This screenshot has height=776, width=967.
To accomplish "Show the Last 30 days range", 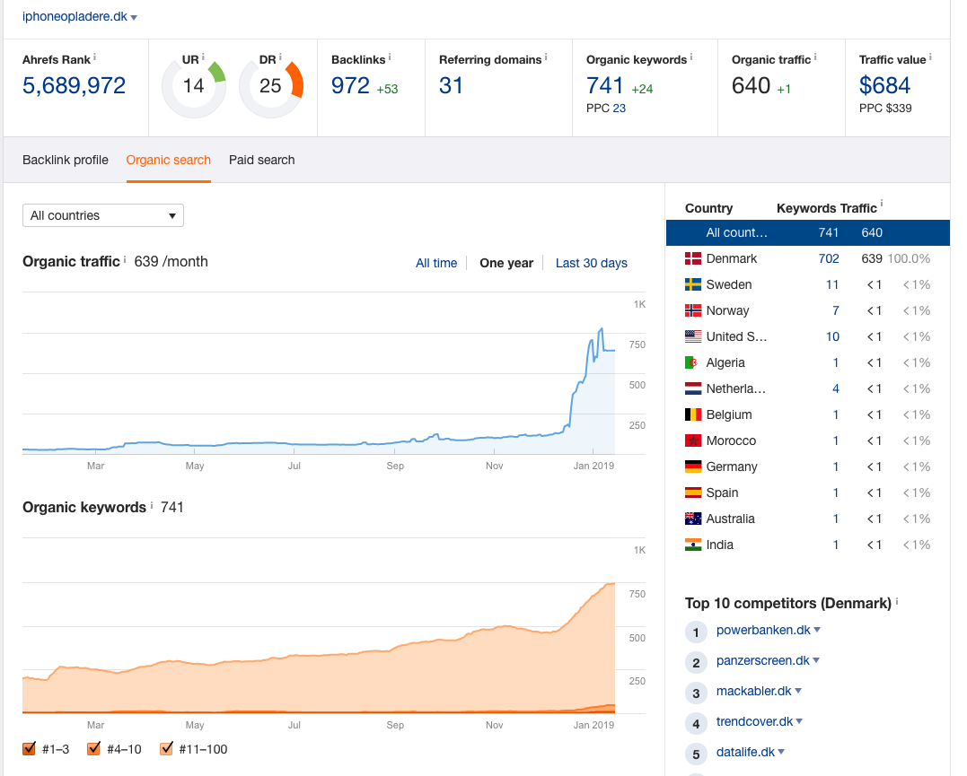I will (x=591, y=263).
